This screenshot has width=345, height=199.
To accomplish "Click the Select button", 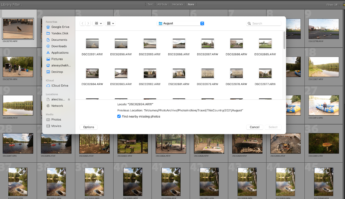I will point(273,127).
